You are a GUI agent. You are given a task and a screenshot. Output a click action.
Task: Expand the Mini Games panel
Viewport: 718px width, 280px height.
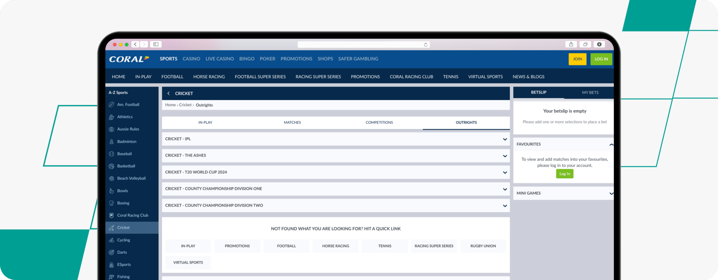click(611, 193)
